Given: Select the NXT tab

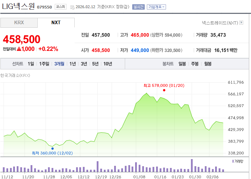Looking at the screenshot, I should 56,22.
